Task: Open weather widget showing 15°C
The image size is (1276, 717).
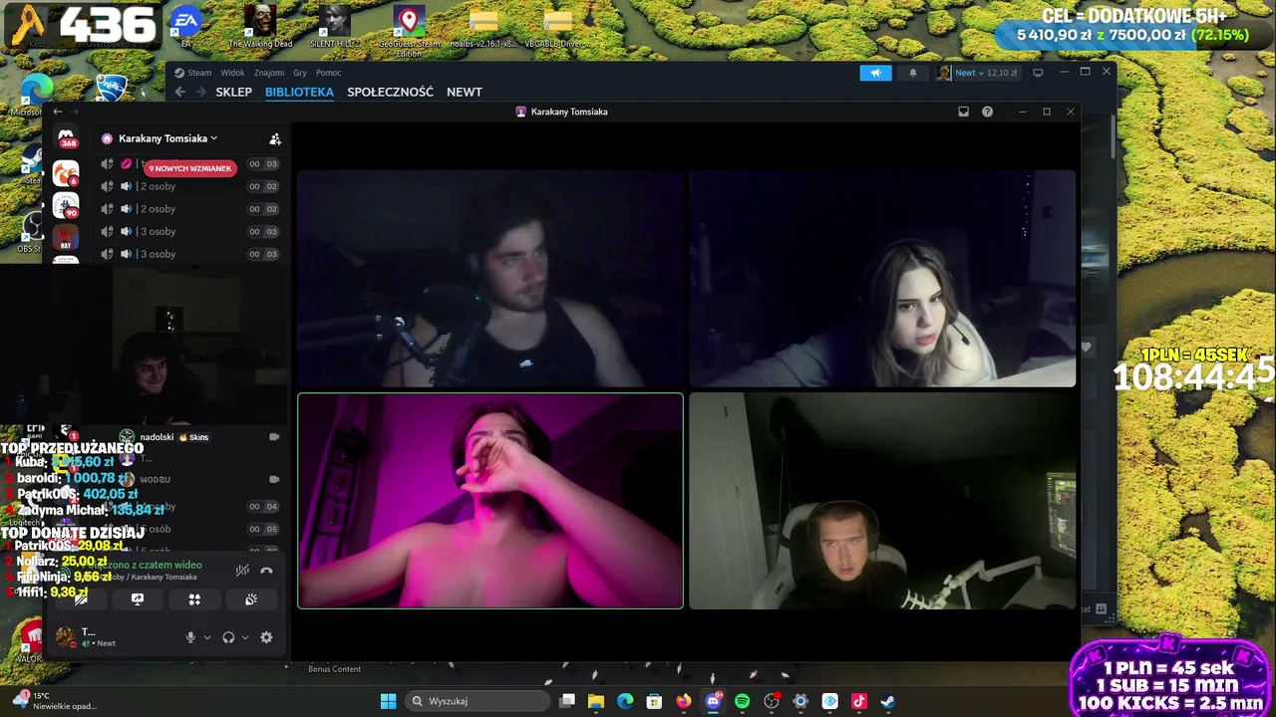Action: pyautogui.click(x=55, y=701)
